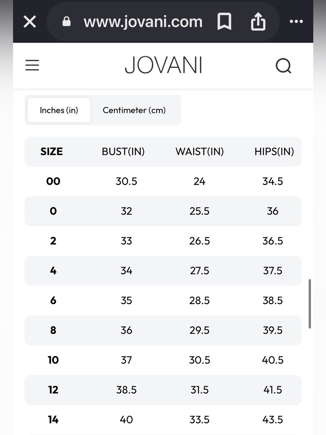Image resolution: width=326 pixels, height=435 pixels.
Task: Click the HIPS(IN) column header
Action: point(274,152)
